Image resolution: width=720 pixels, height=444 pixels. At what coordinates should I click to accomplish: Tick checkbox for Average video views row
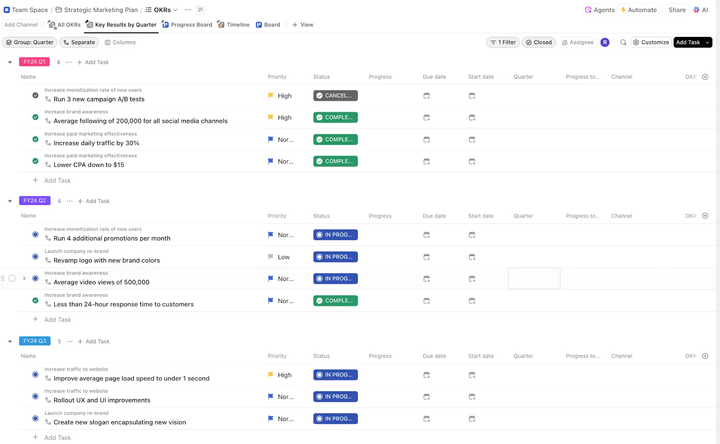[x=12, y=279]
